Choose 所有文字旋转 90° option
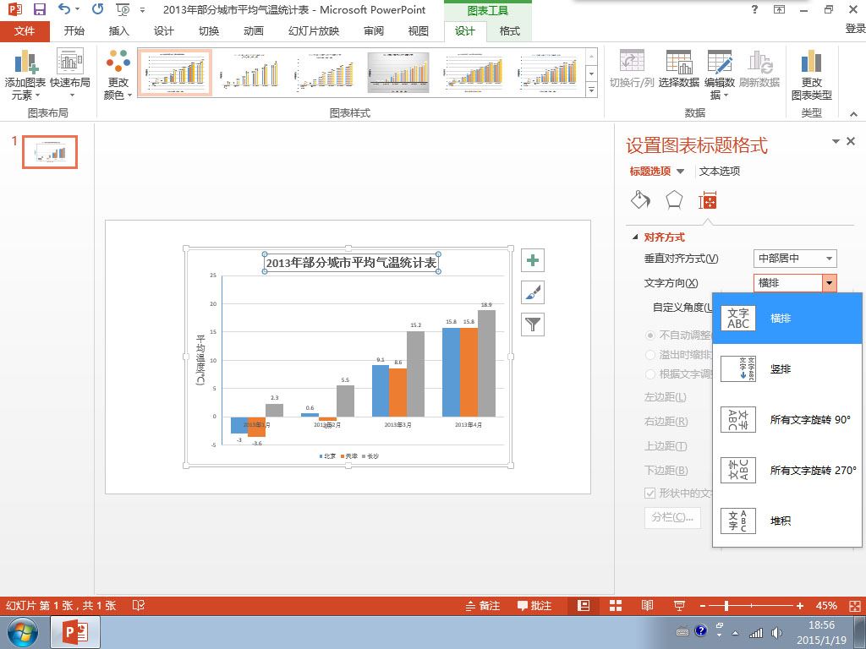The image size is (866, 649). tap(787, 419)
